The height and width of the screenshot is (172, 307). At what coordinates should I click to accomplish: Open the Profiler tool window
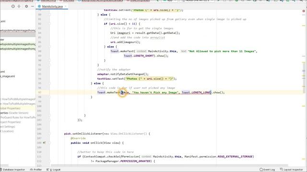[x=36, y=170]
